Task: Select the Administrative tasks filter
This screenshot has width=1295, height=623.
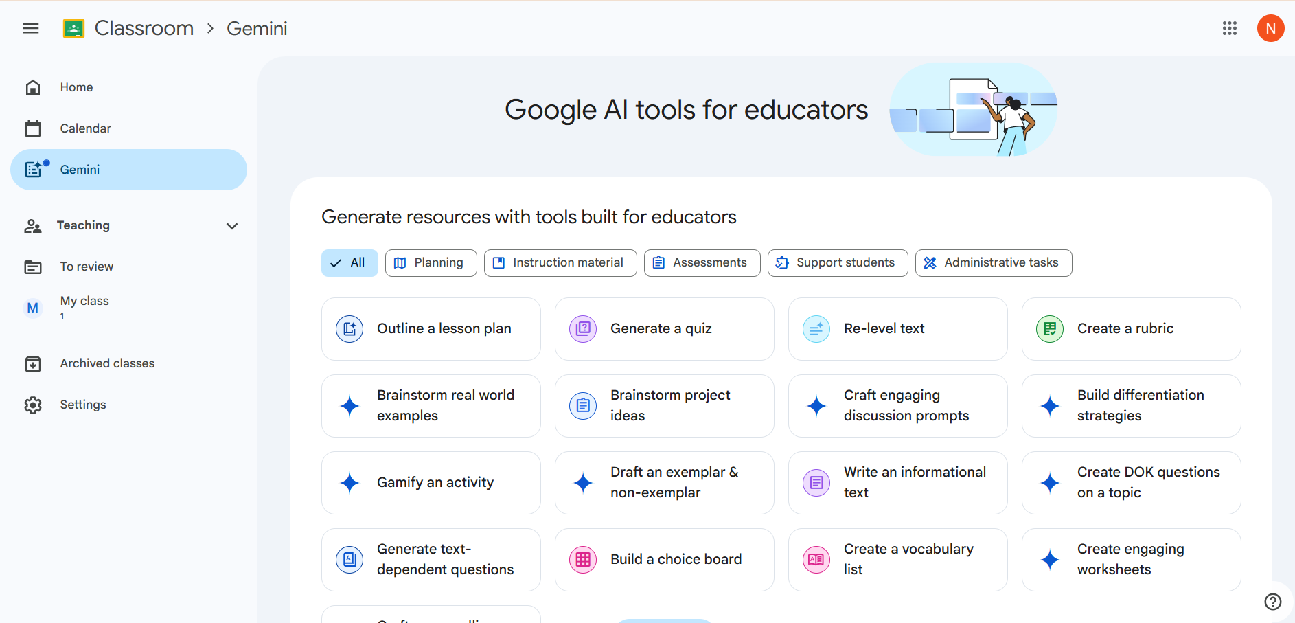Action: point(993,263)
